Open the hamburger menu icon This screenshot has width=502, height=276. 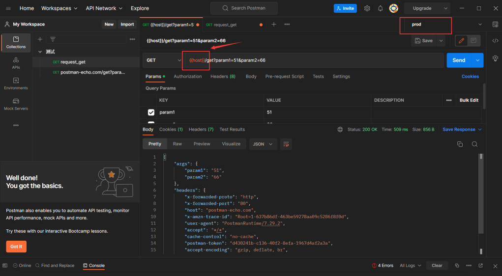pos(8,8)
